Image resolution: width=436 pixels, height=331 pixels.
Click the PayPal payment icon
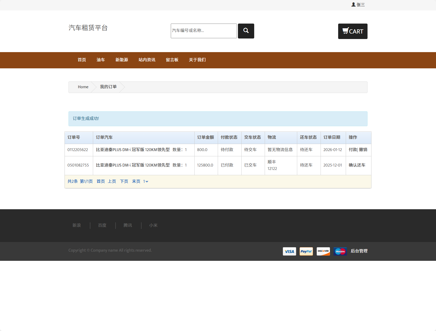(306, 251)
